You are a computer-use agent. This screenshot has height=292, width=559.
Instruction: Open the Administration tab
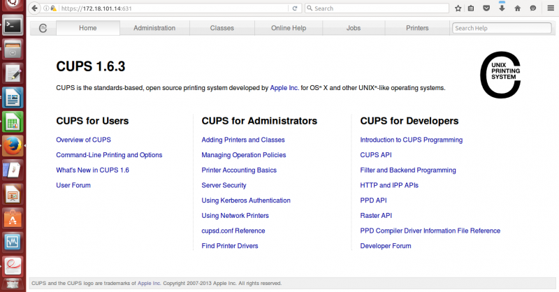click(x=154, y=28)
